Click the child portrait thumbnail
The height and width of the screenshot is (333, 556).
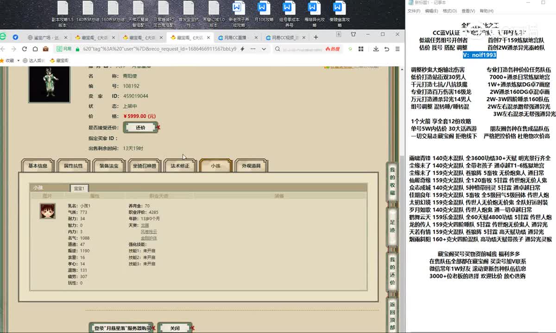[47, 211]
